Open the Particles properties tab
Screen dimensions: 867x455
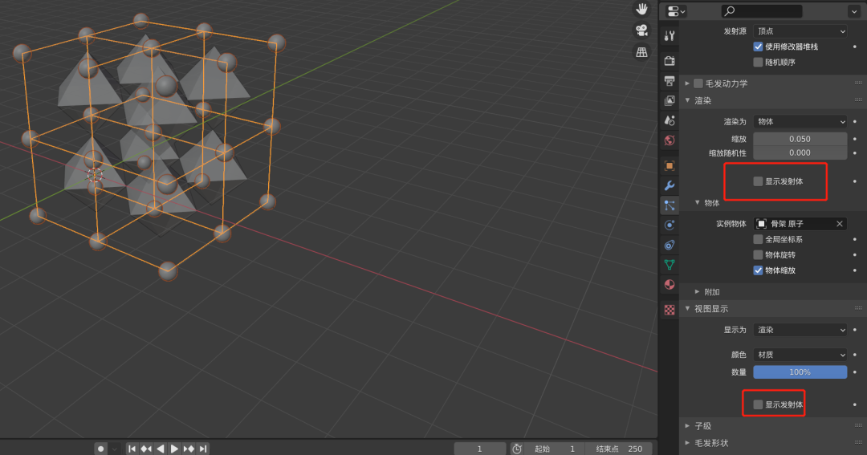[x=670, y=205]
